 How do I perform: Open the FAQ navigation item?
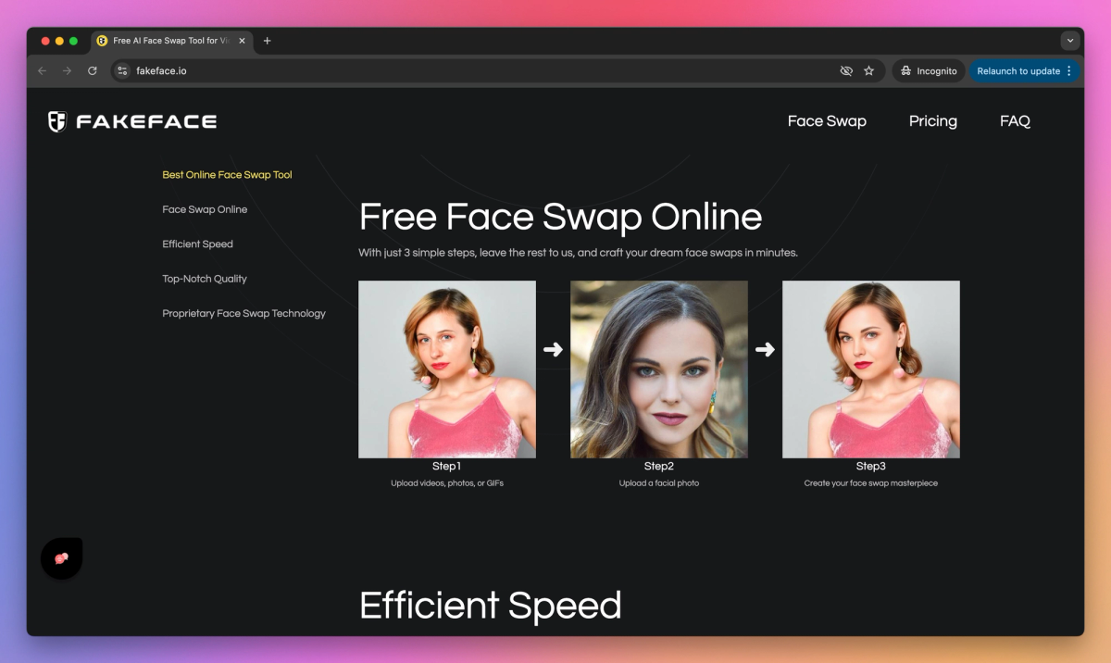tap(1015, 121)
